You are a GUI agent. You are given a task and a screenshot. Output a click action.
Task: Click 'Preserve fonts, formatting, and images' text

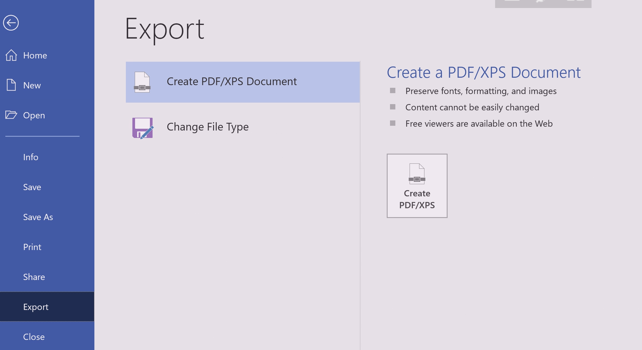pyautogui.click(x=481, y=91)
